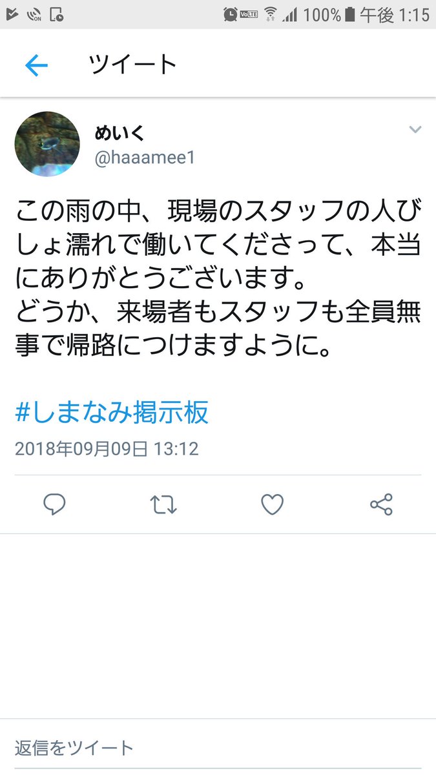The image size is (436, 775).
Task: Tap the leftmost notification icon in status bar
Action: click(x=10, y=14)
